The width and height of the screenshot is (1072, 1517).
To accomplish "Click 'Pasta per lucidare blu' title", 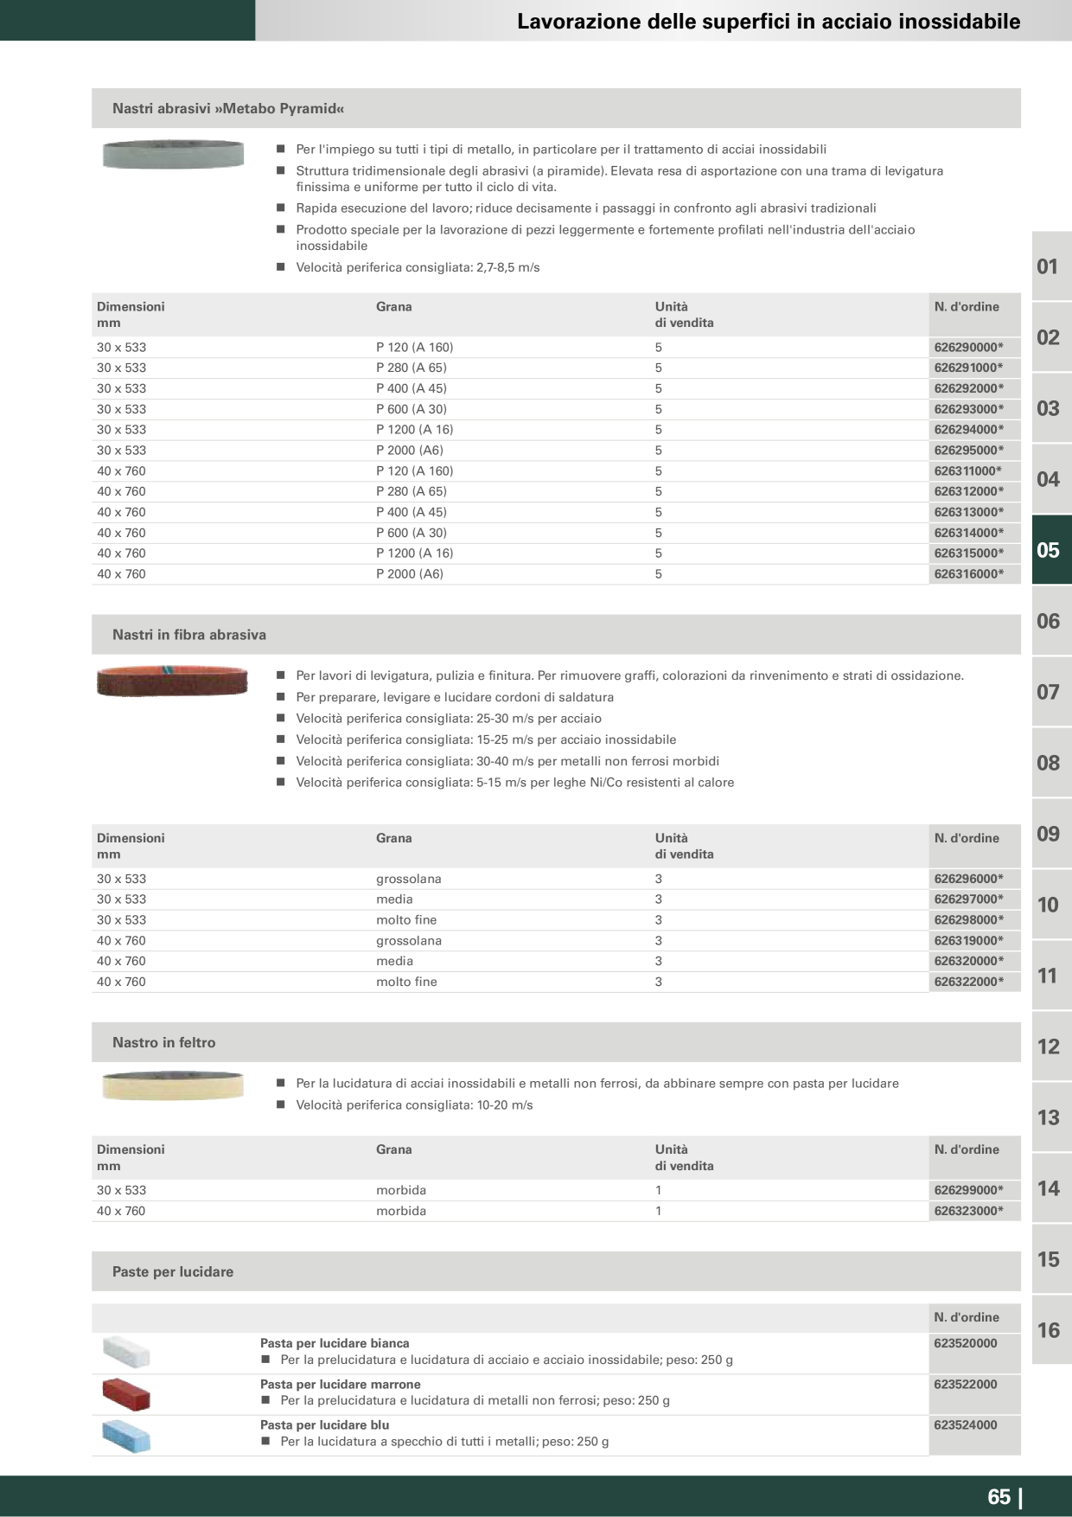I will (325, 1424).
